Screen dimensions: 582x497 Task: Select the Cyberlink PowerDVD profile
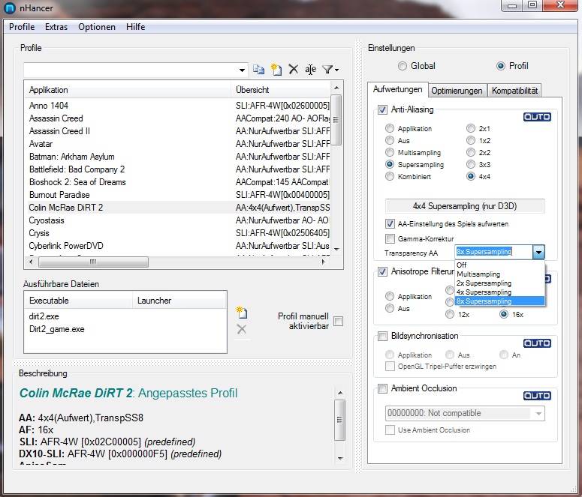coord(178,246)
